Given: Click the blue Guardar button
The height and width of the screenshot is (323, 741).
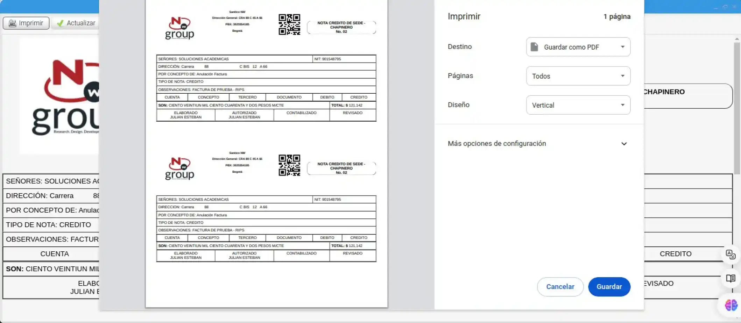Looking at the screenshot, I should tap(609, 287).
